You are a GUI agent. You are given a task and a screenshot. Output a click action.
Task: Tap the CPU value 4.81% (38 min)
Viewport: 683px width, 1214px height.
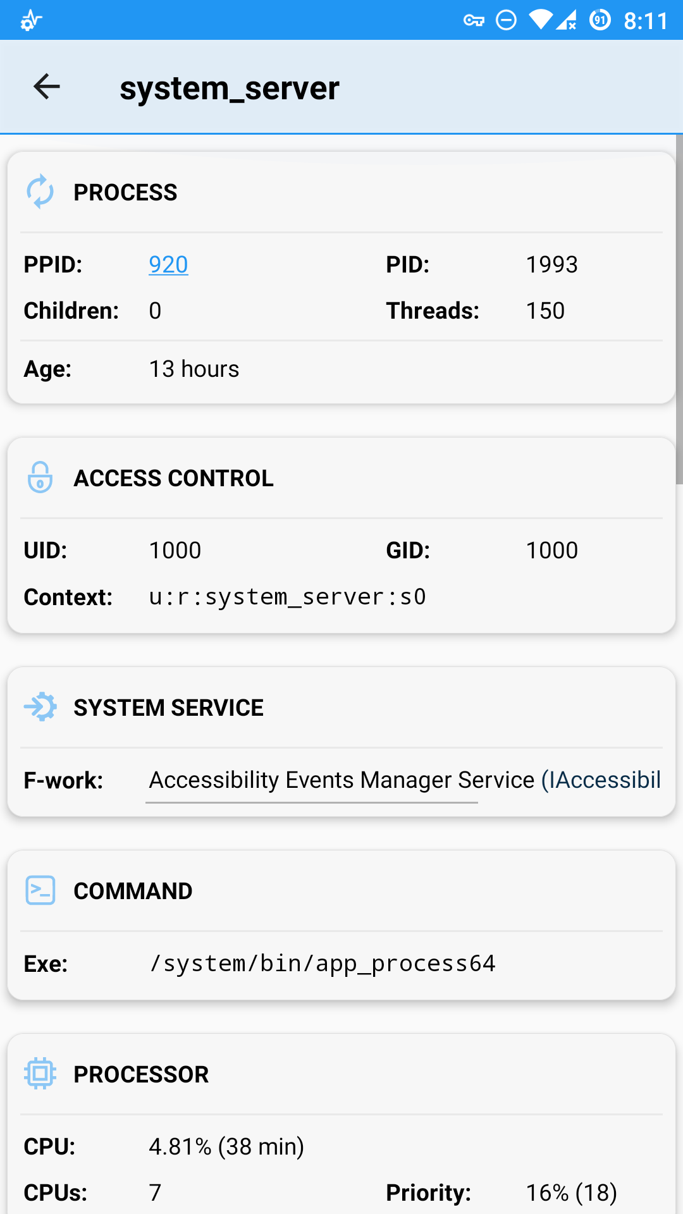[226, 1146]
